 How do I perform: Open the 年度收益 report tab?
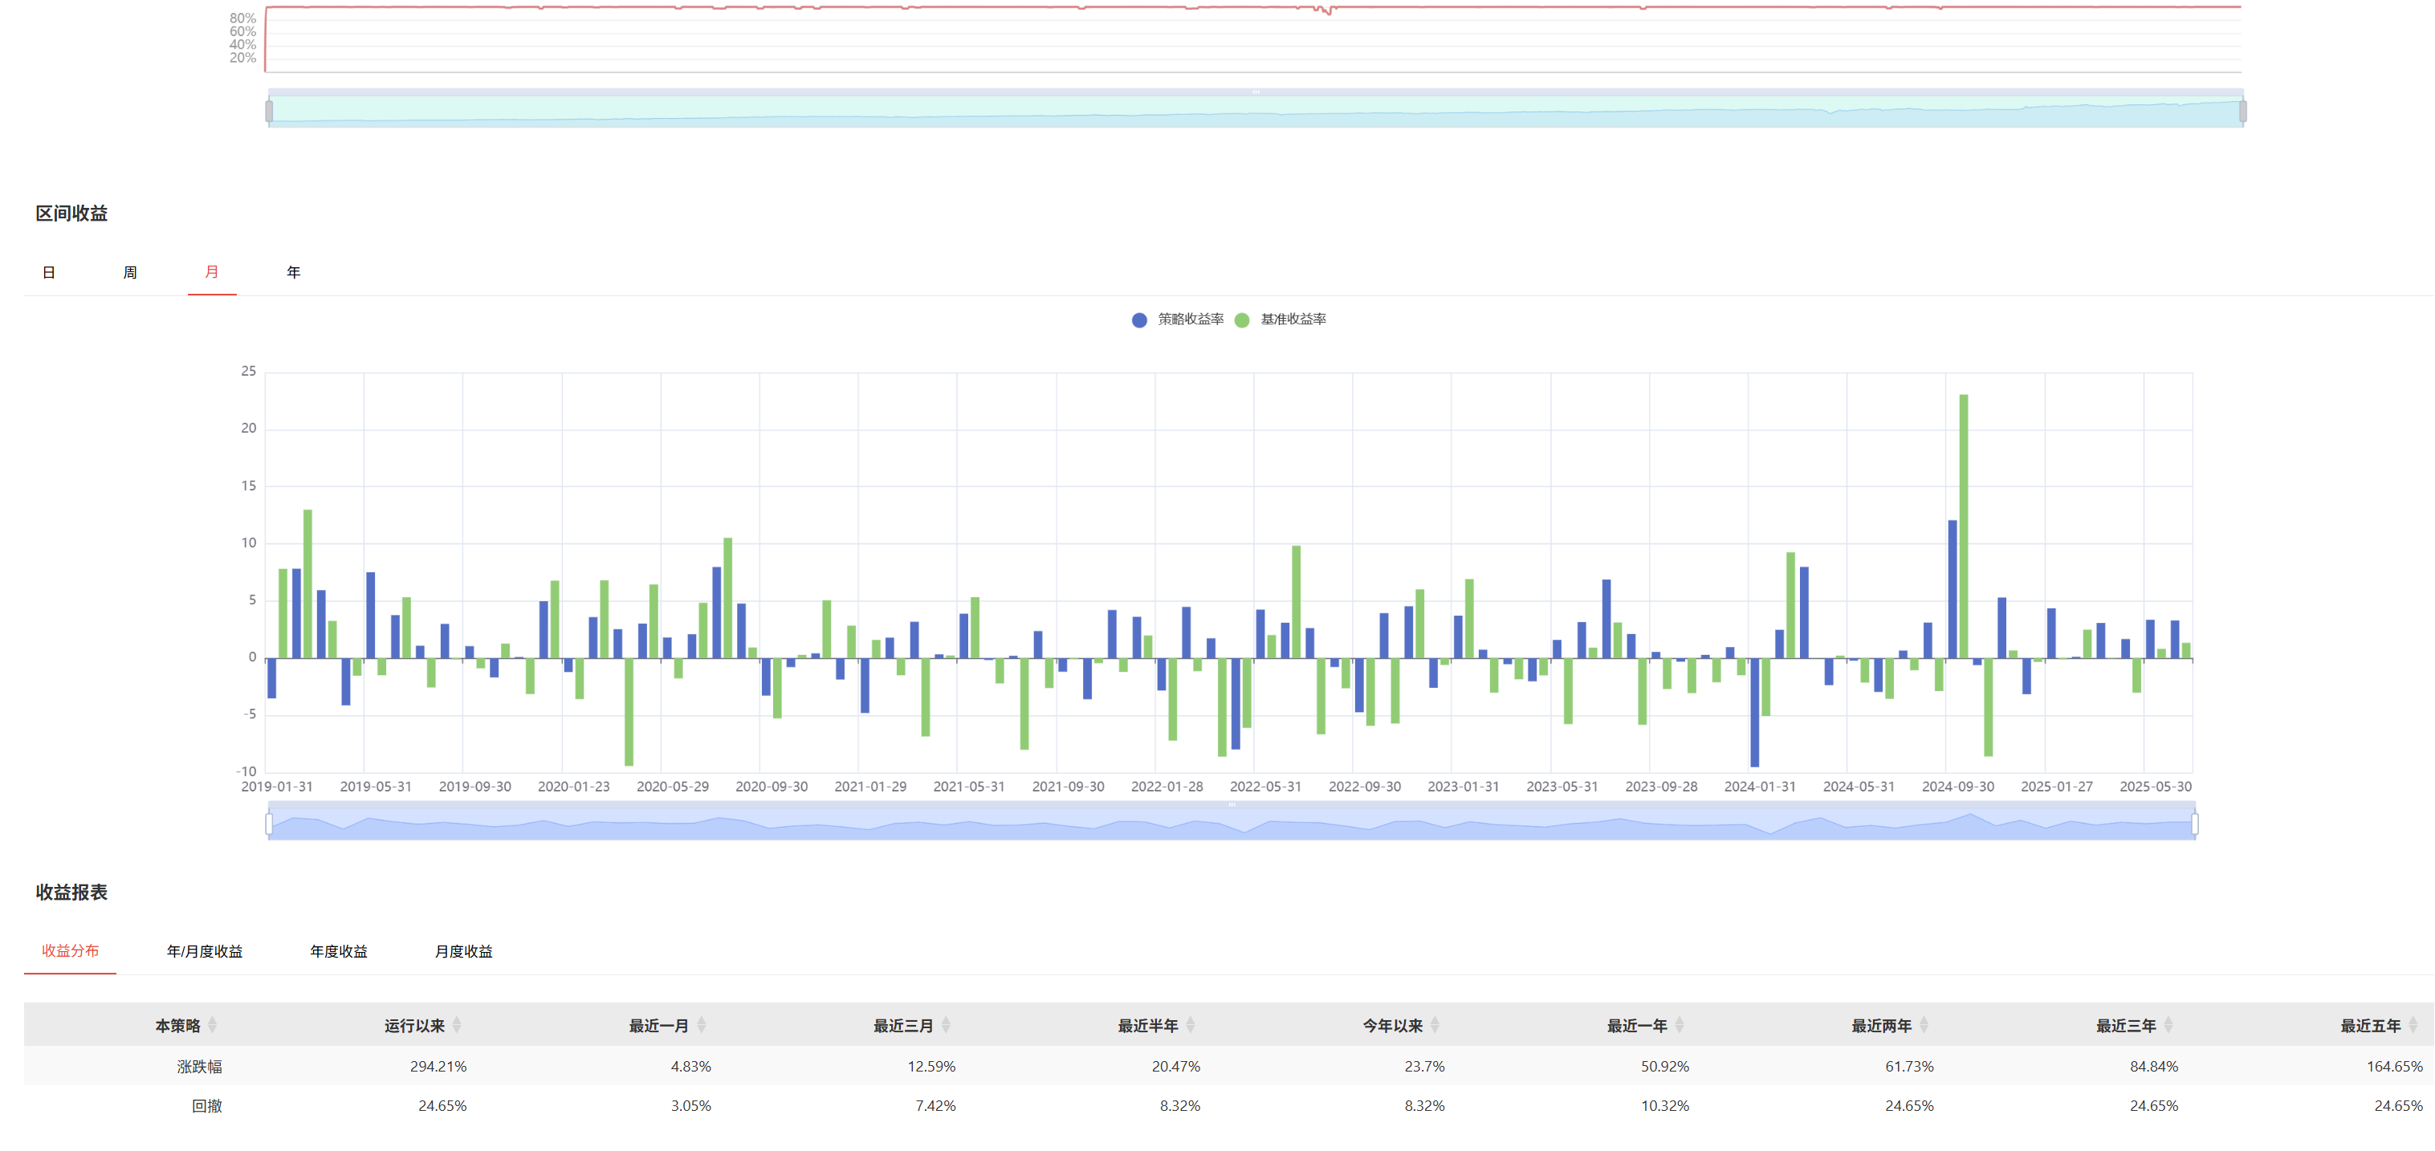coord(339,952)
